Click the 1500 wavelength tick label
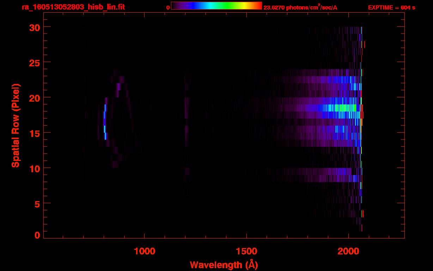The width and height of the screenshot is (433, 271). pos(246,251)
